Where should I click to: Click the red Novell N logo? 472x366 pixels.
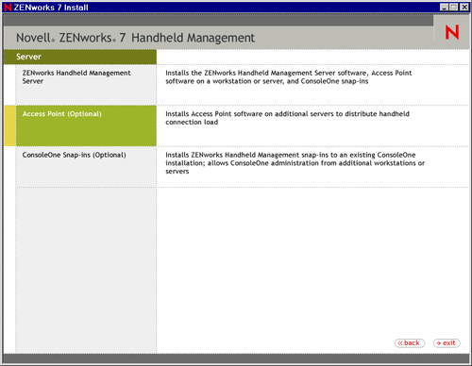[452, 32]
